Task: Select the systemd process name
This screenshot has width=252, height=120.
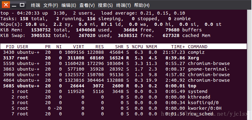Action: [x=198, y=92]
